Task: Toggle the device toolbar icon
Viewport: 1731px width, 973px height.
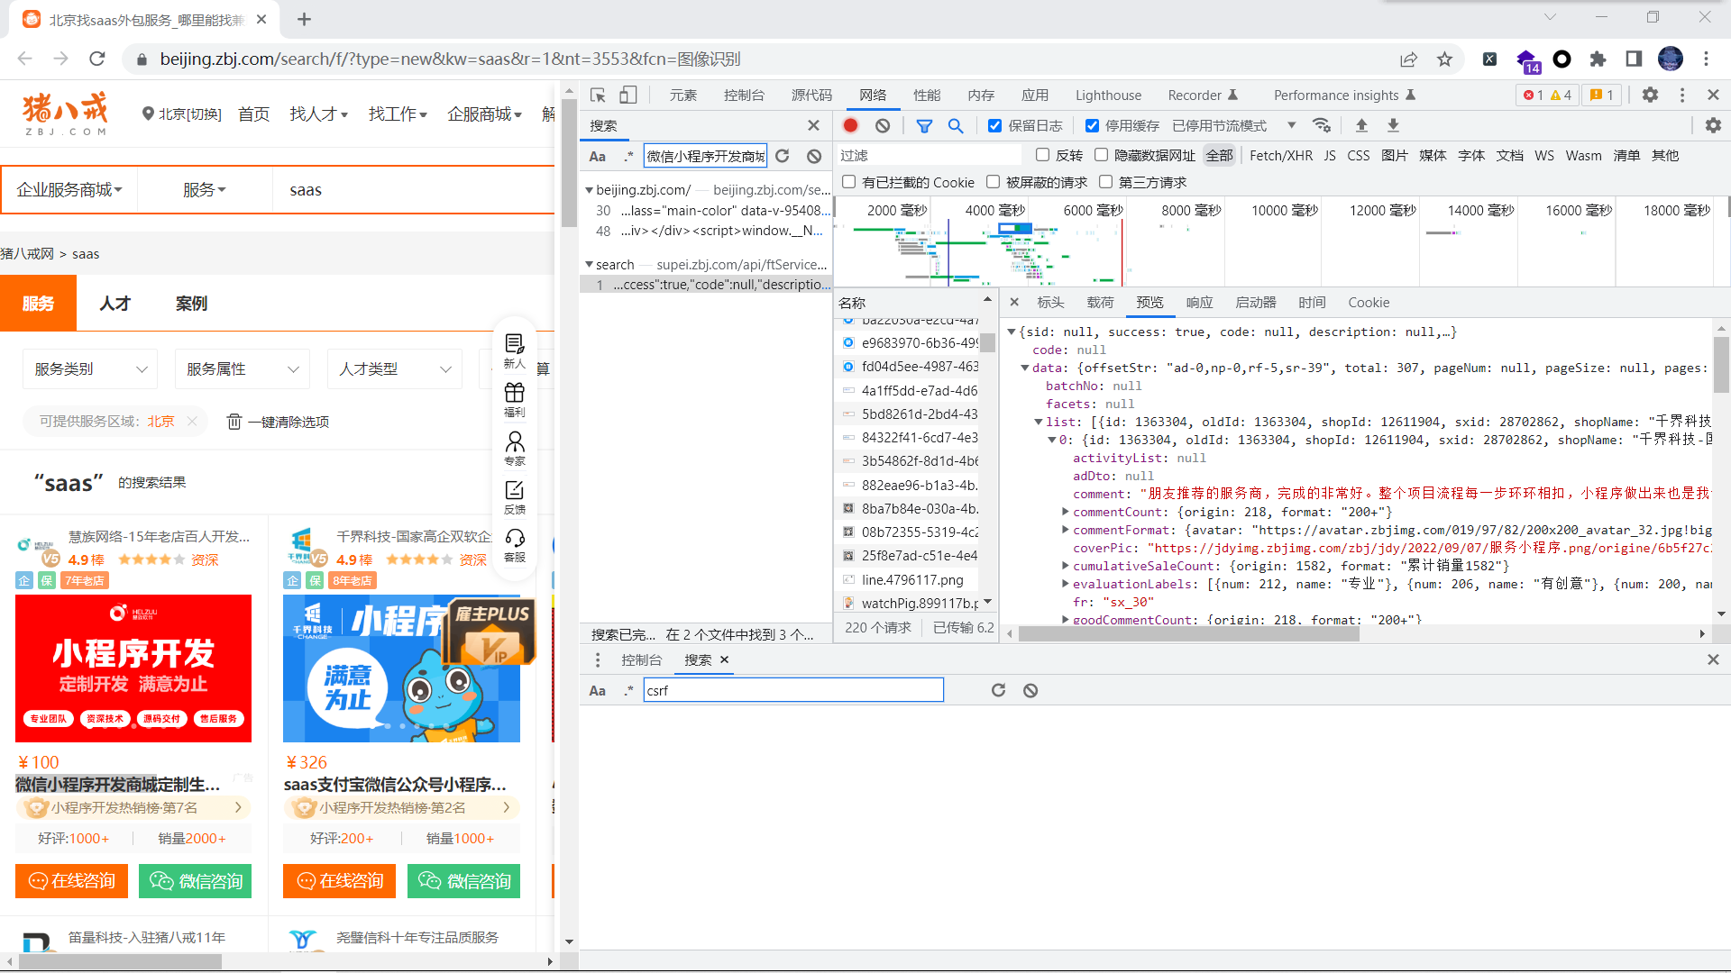Action: 628,95
